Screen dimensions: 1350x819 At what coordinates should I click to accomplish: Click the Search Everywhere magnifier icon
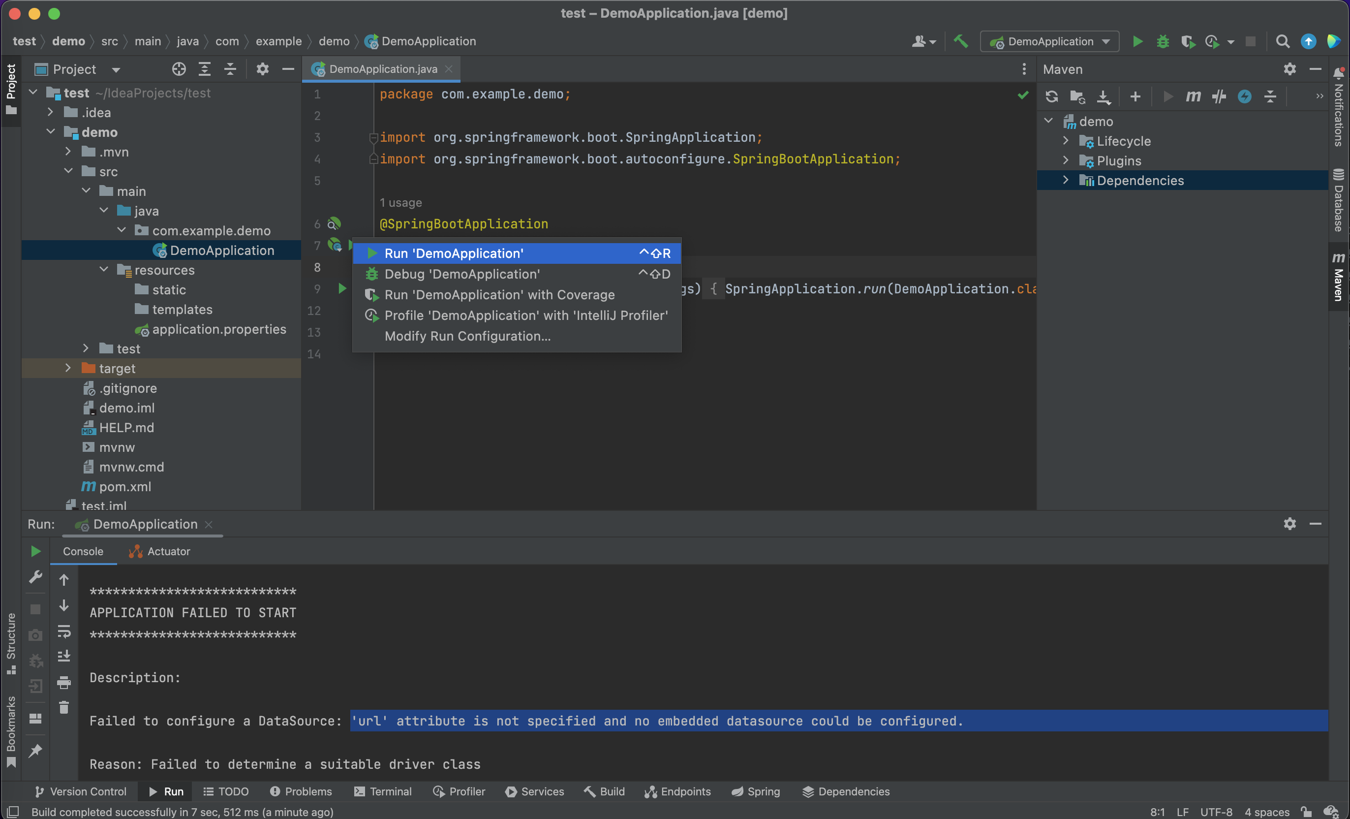1282,41
